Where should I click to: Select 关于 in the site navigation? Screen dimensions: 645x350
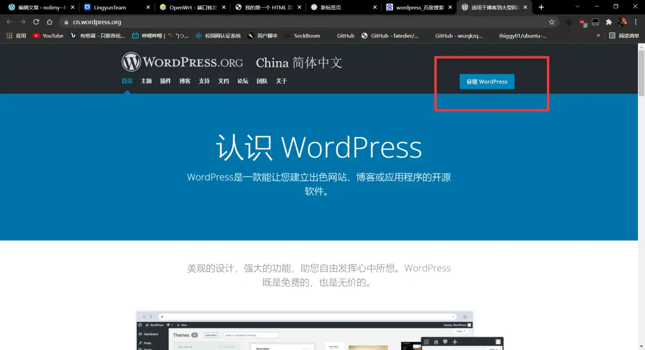point(281,81)
